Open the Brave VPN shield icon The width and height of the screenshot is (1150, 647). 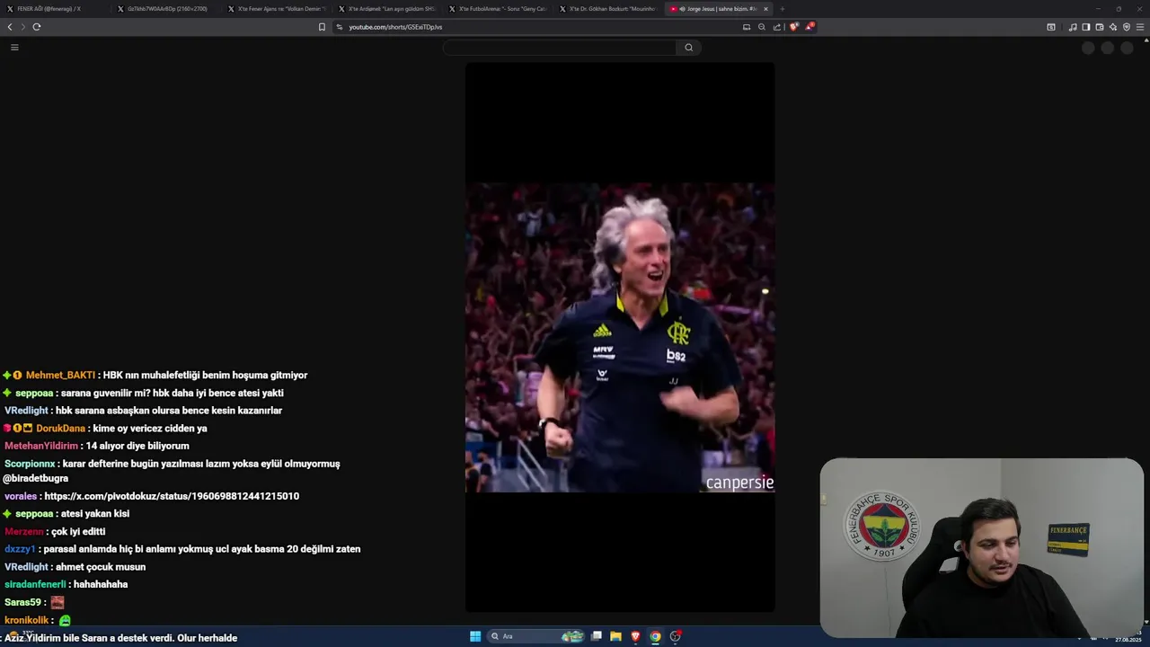click(1127, 27)
